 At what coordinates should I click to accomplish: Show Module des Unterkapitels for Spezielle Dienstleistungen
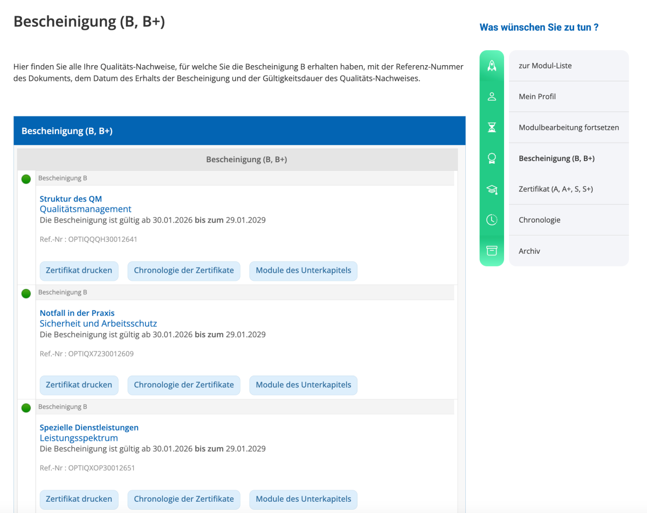pos(303,499)
